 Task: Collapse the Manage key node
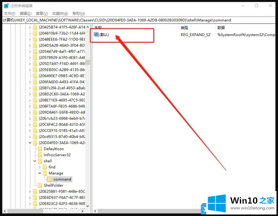[x=40, y=173]
